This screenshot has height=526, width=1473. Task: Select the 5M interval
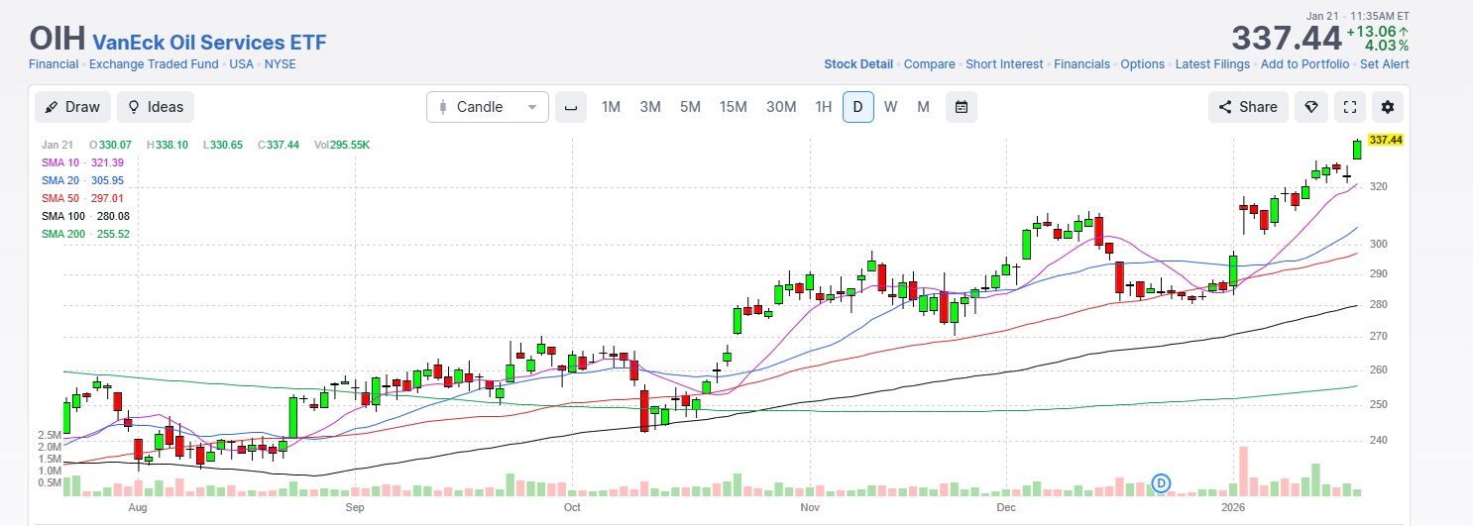pyautogui.click(x=690, y=107)
